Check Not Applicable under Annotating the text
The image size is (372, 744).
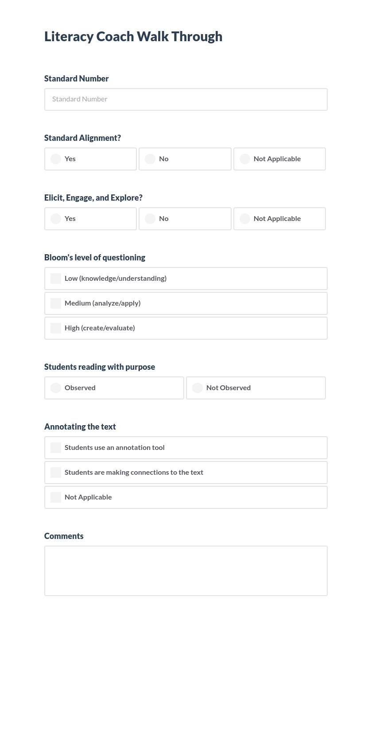[x=56, y=497]
